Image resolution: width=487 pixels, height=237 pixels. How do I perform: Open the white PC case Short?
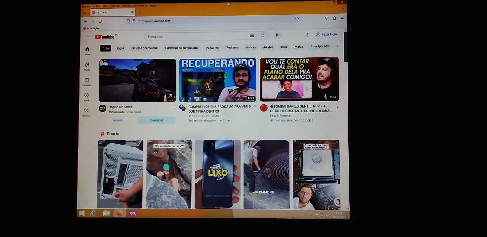(x=120, y=174)
